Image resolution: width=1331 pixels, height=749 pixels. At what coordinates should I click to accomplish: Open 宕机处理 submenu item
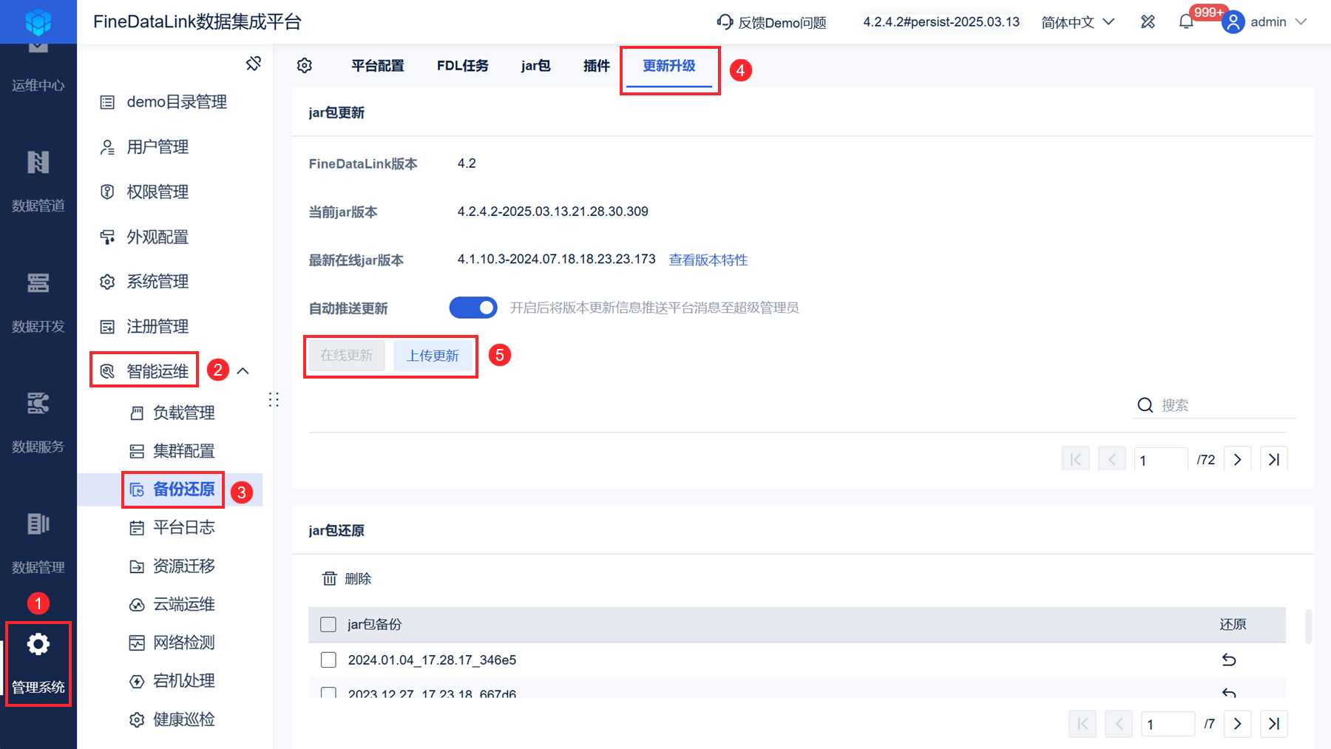(183, 681)
